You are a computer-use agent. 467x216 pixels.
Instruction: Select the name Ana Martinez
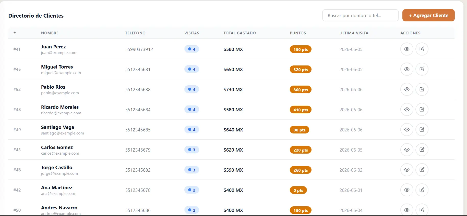[x=57, y=187]
